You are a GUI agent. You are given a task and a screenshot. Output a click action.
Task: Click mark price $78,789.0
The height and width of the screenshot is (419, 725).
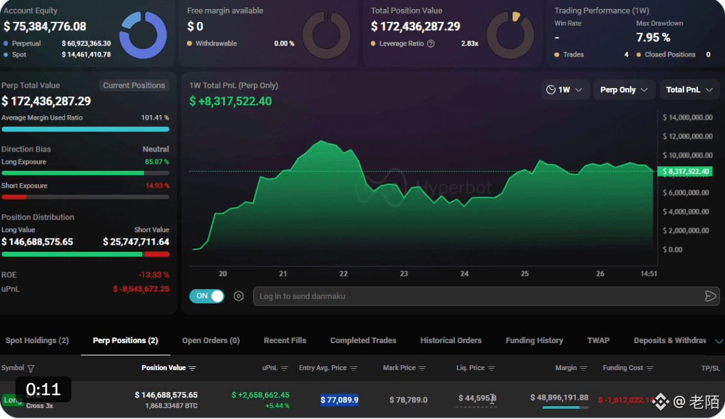[x=408, y=400]
